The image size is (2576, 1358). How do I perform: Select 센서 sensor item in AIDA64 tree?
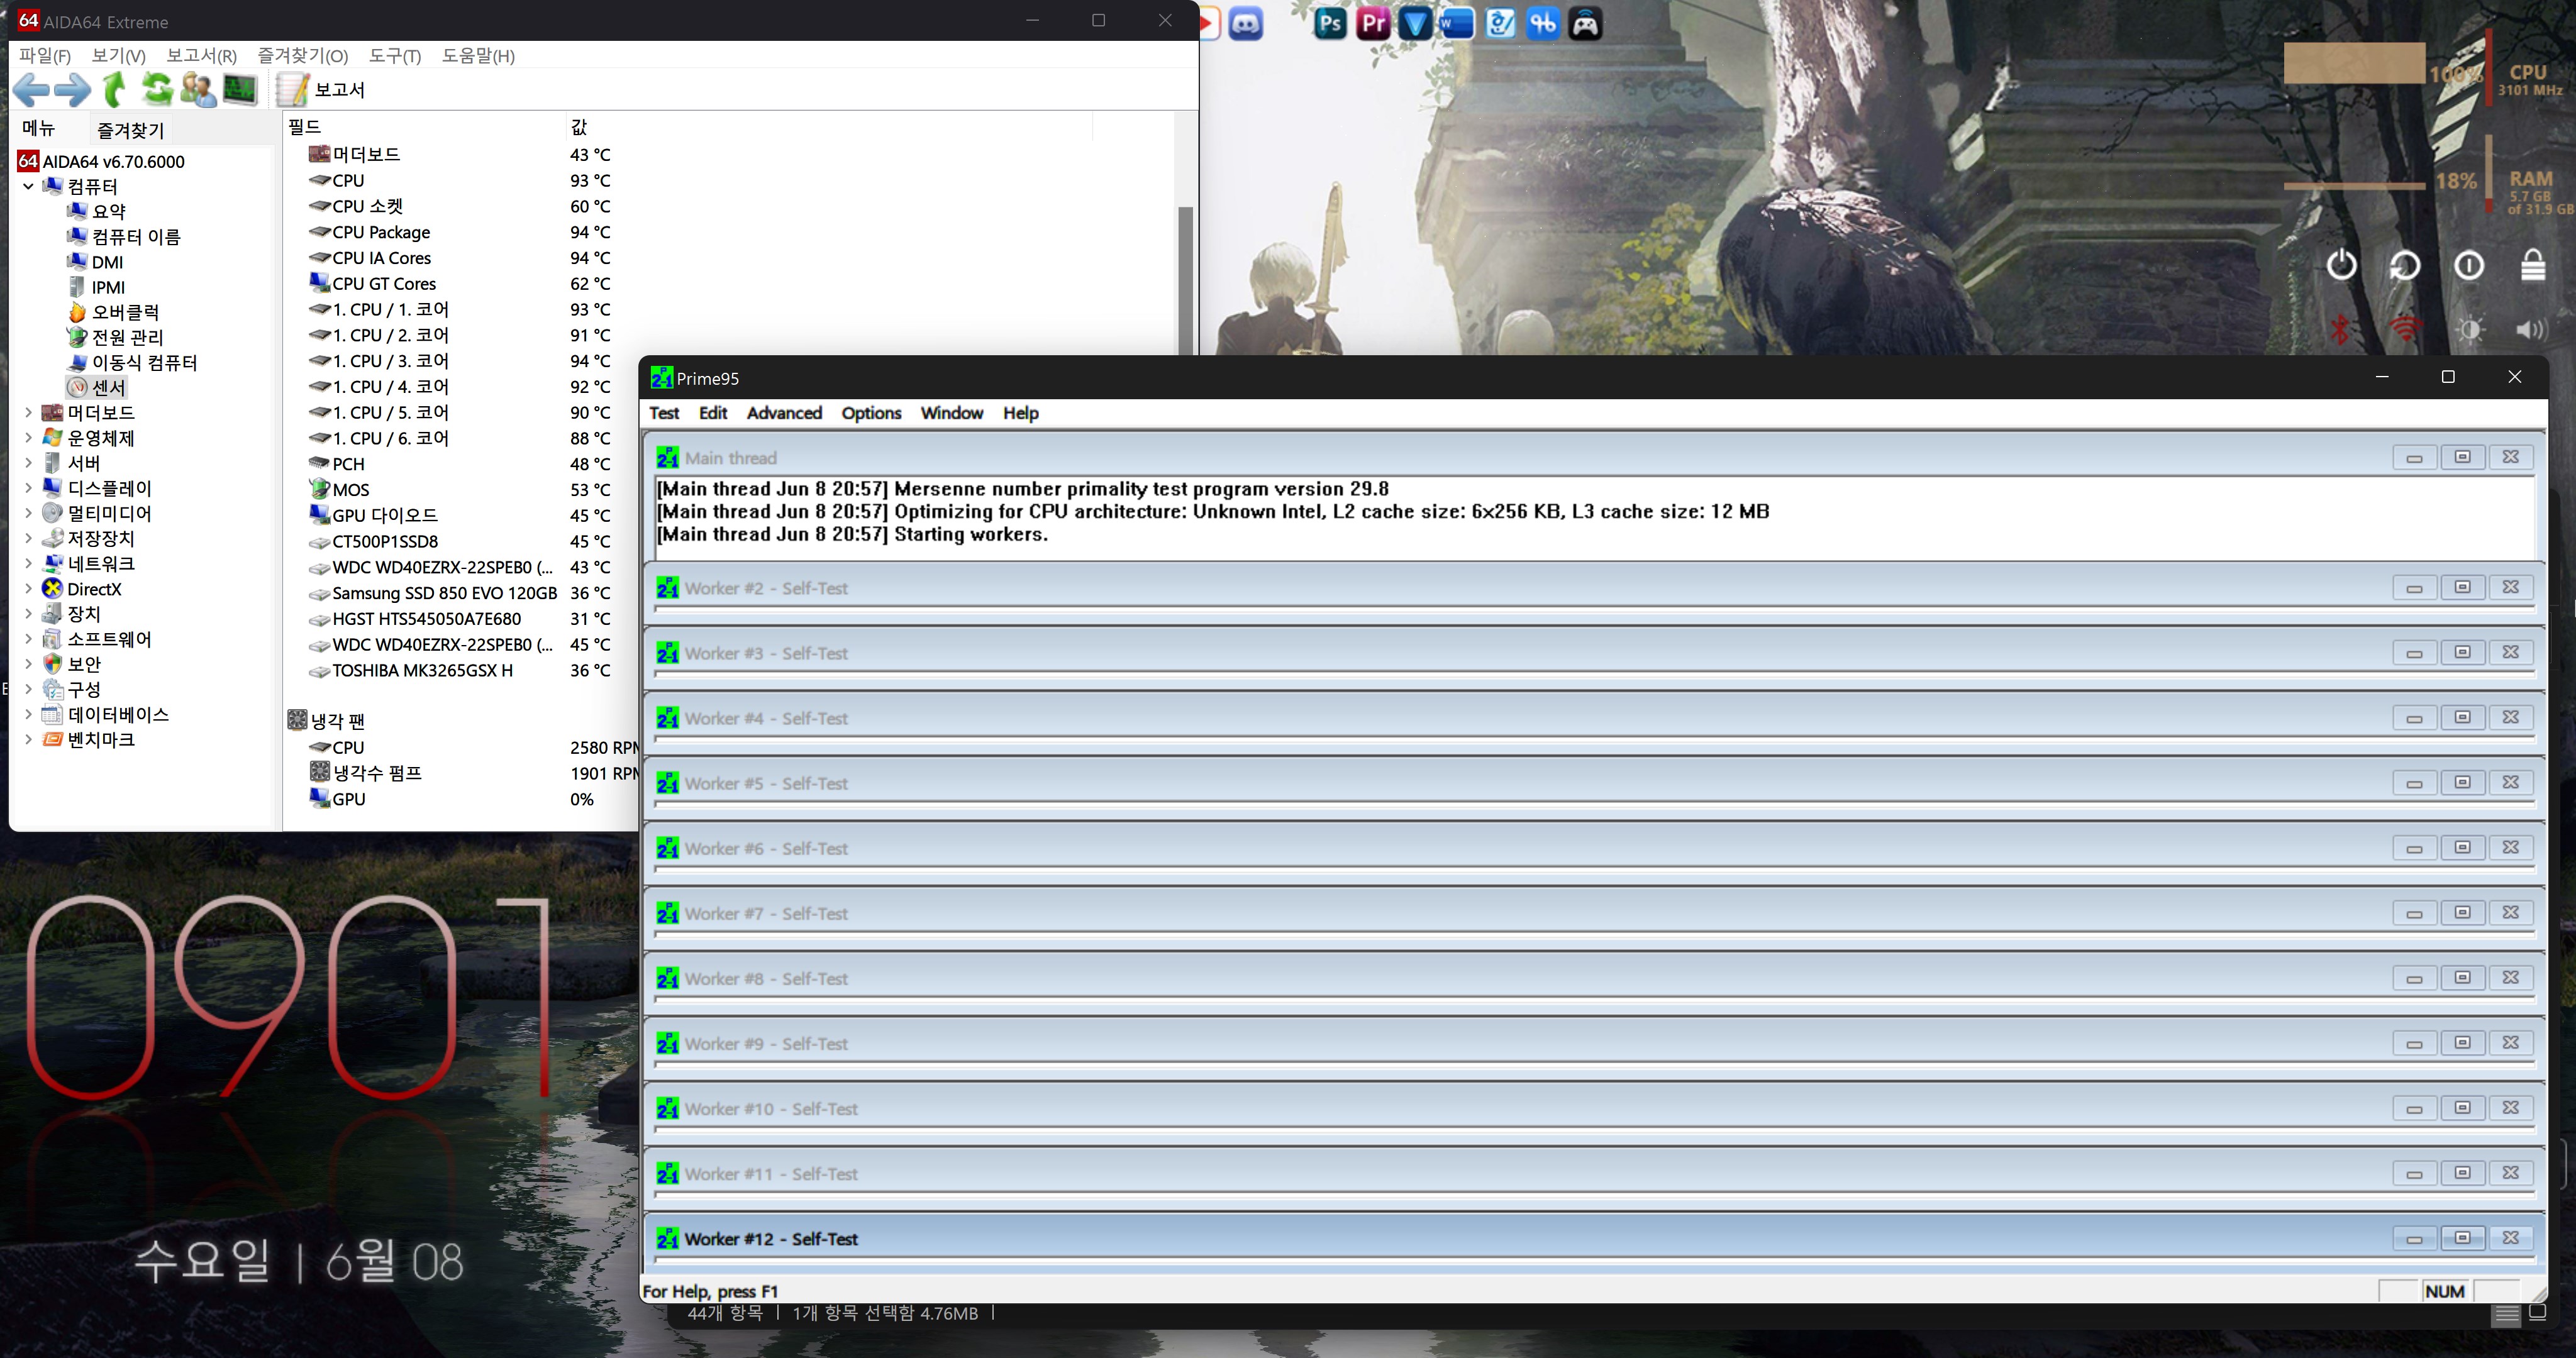pos(109,387)
